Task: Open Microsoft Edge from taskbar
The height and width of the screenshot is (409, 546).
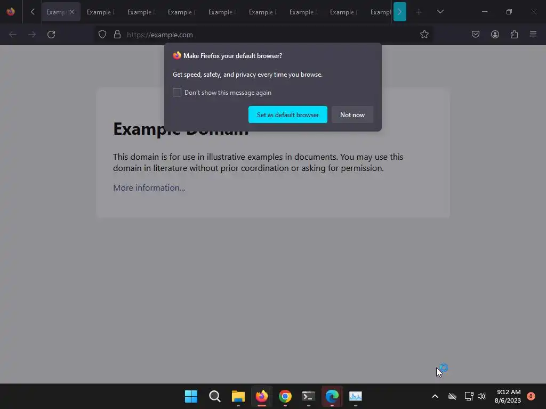Action: (x=332, y=396)
